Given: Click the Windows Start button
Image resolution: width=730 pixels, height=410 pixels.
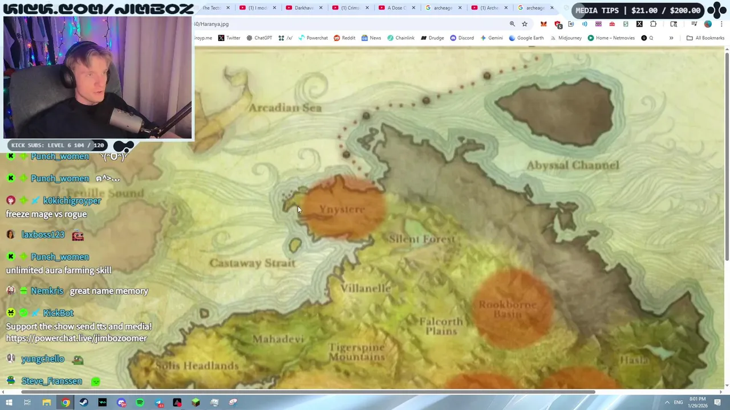Looking at the screenshot, I should click(x=9, y=403).
